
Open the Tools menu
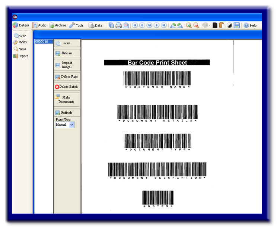click(76, 25)
